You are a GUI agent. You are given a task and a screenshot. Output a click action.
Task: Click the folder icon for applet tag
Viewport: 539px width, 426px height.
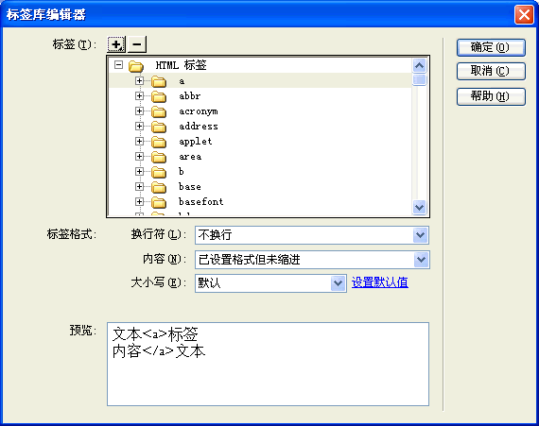(159, 142)
